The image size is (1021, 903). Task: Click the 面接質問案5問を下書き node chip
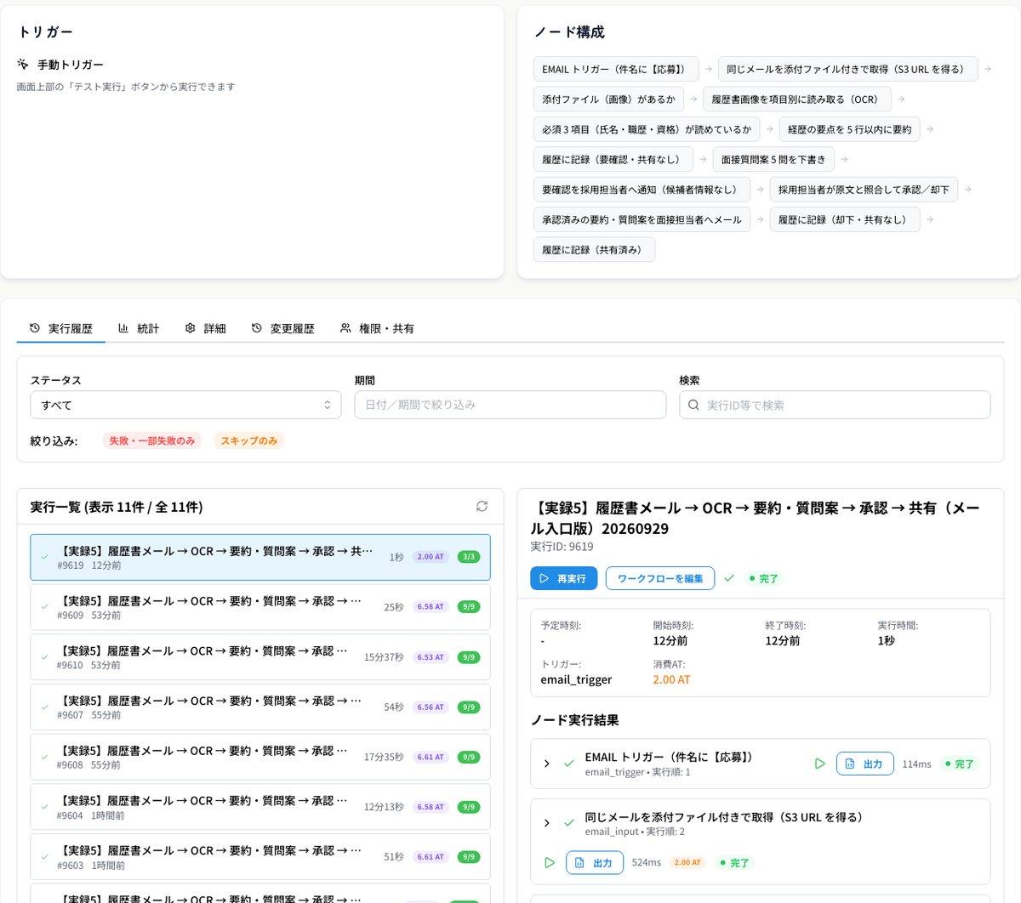(773, 159)
